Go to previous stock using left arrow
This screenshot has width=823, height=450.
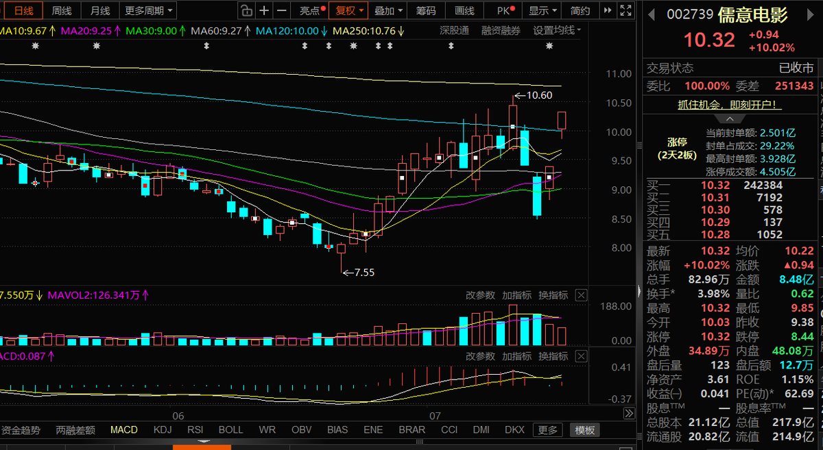click(650, 14)
